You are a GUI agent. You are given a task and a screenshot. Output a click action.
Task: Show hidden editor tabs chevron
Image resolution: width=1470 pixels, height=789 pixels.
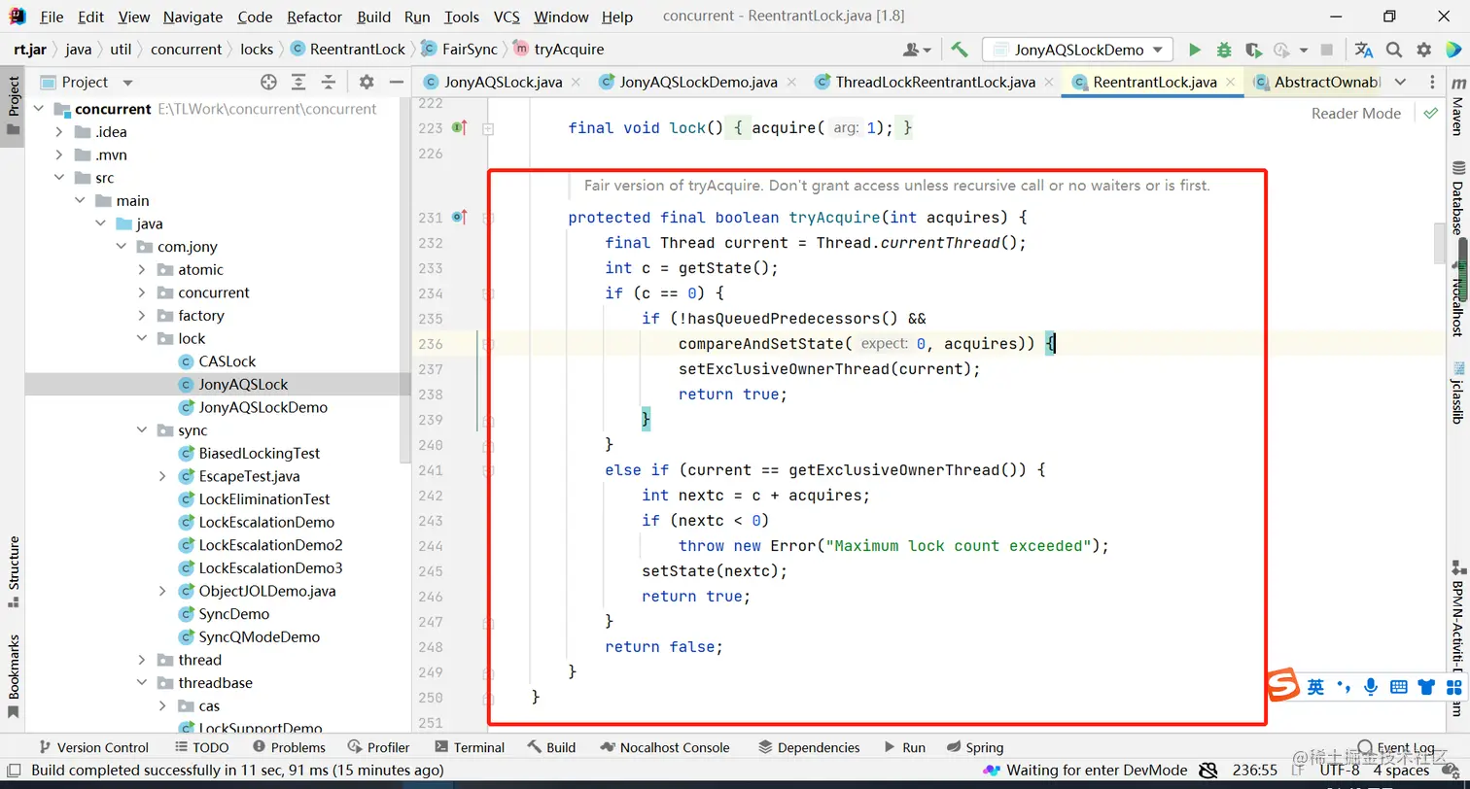(1400, 83)
